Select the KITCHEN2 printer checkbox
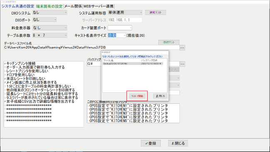 [88, 109]
